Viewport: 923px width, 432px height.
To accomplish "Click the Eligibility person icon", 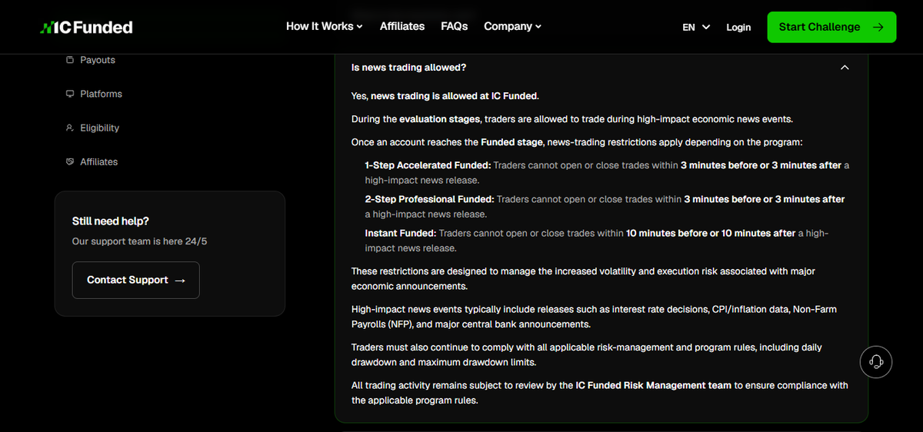I will click(70, 128).
